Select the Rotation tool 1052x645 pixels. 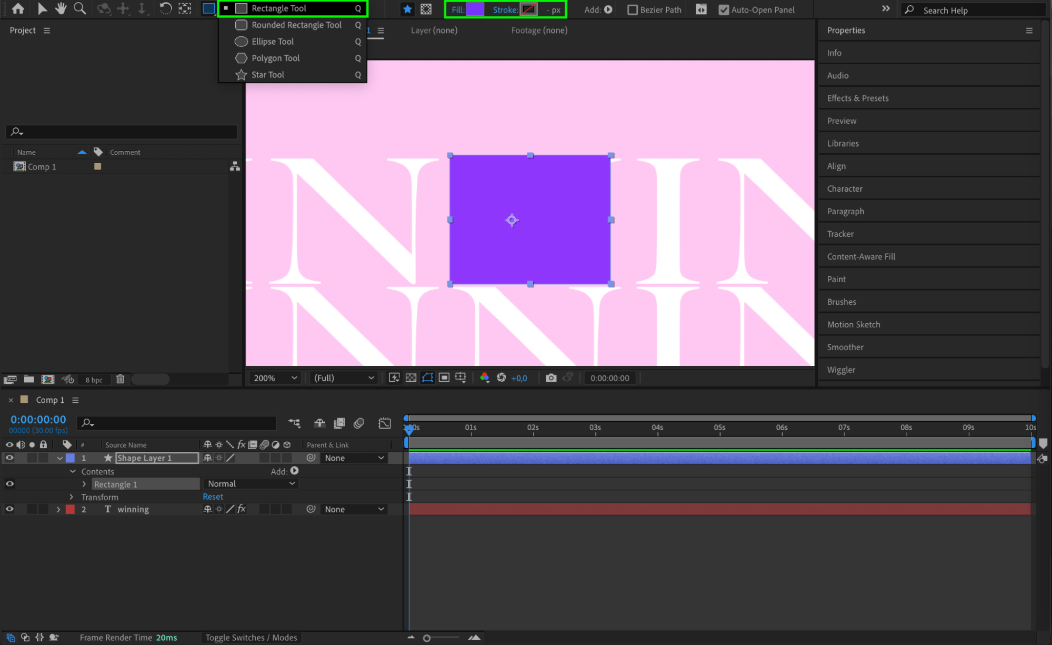(165, 8)
